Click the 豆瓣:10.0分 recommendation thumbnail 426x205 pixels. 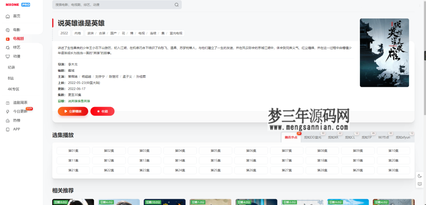point(165,202)
